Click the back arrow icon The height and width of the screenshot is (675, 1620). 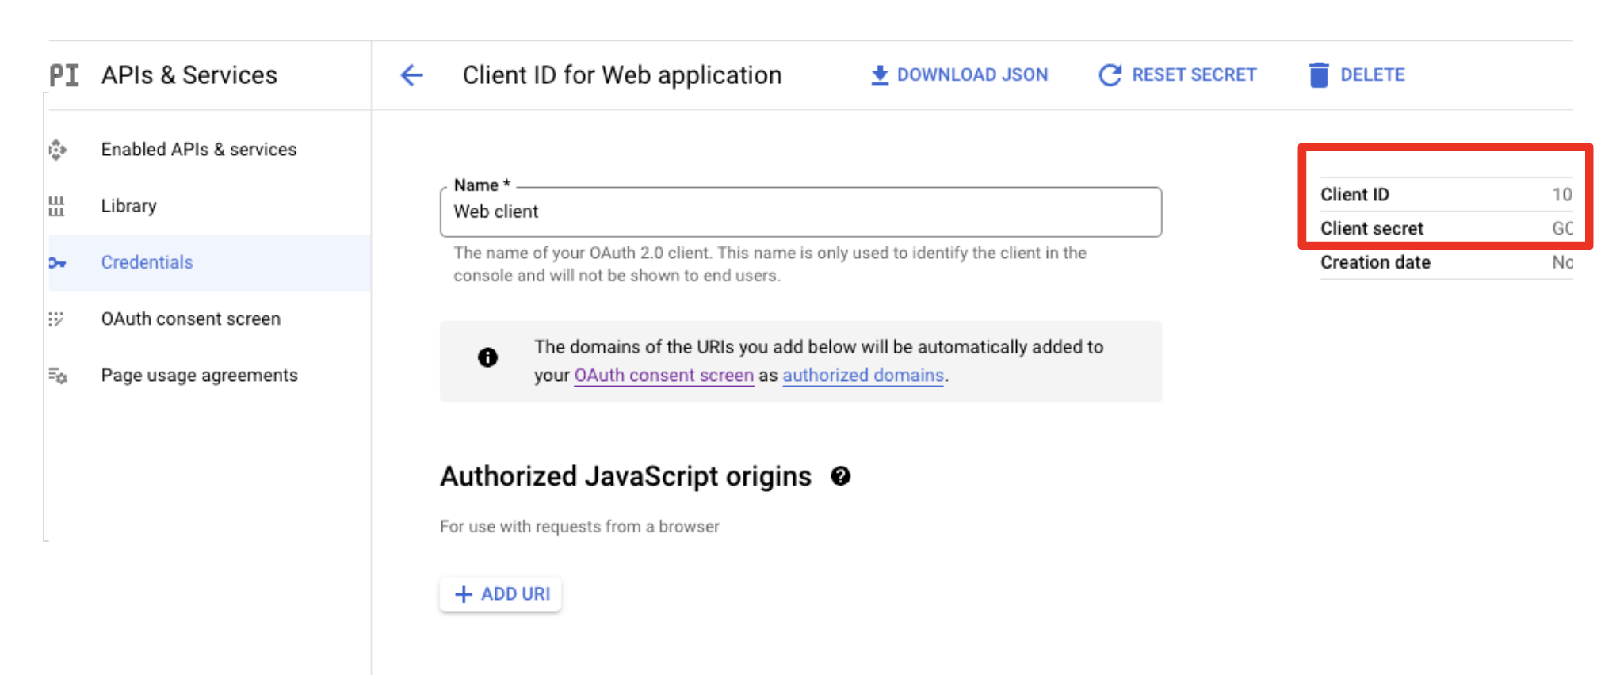[411, 75]
